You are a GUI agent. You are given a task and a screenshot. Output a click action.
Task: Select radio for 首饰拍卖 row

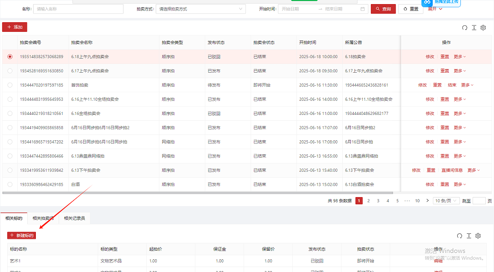(x=10, y=85)
